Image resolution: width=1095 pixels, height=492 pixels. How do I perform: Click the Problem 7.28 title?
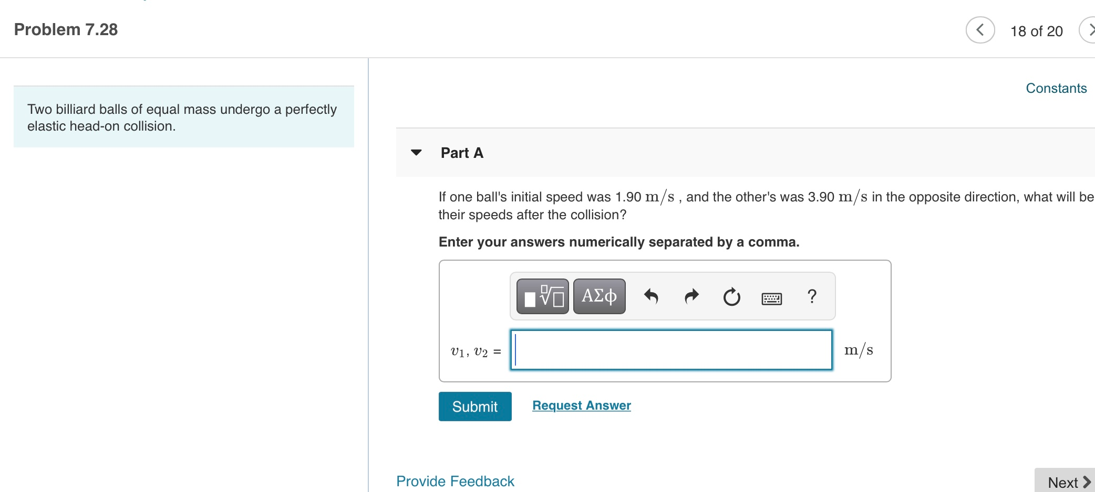[66, 29]
